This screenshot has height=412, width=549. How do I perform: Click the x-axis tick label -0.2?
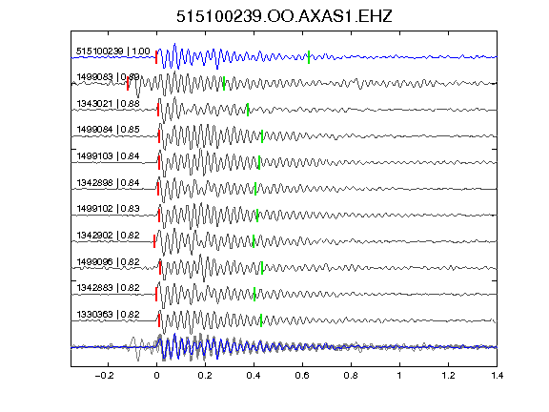coord(104,376)
